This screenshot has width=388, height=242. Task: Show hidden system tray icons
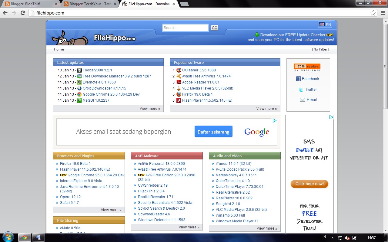pos(333,238)
